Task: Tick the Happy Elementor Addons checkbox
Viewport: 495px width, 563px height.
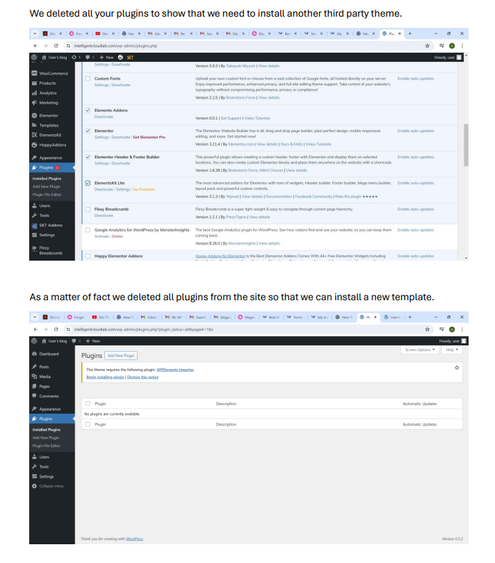Action: click(x=88, y=256)
